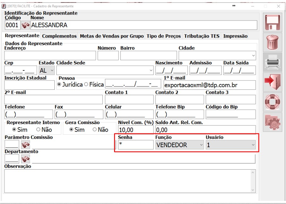Open the Usuário dropdown
This screenshot has height=204, width=286.
(x=253, y=145)
